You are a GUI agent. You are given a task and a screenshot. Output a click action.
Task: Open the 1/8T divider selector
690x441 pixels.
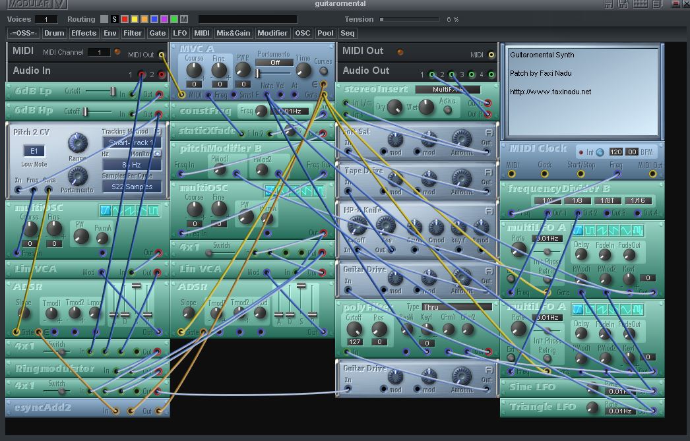[x=608, y=200]
